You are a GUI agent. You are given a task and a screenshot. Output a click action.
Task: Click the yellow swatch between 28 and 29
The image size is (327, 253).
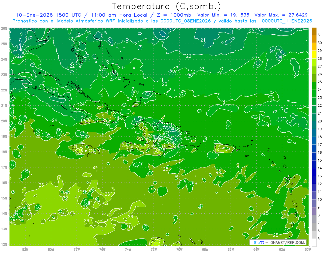coord(314,55)
